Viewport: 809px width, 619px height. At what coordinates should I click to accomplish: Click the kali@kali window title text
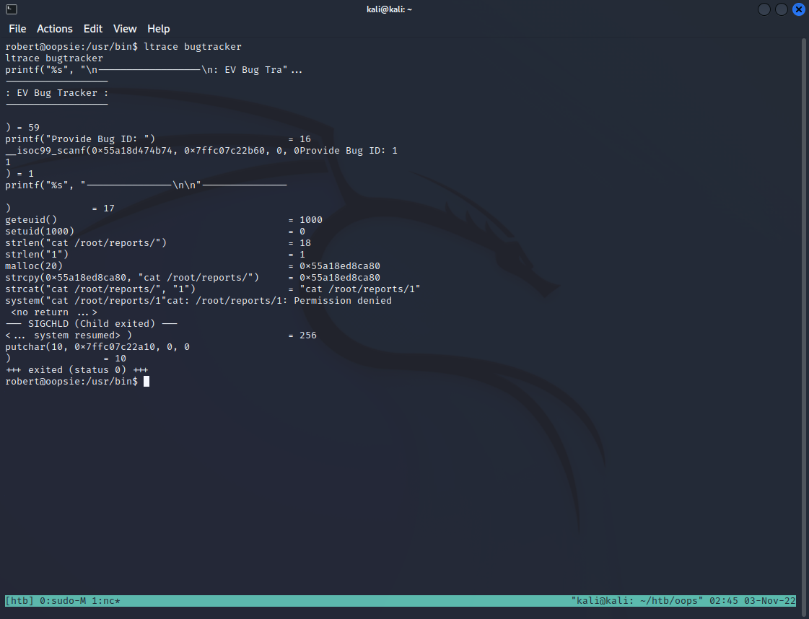coord(389,9)
